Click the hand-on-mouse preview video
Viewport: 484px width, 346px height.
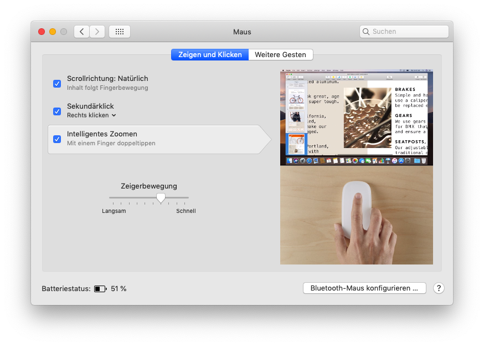(x=356, y=216)
